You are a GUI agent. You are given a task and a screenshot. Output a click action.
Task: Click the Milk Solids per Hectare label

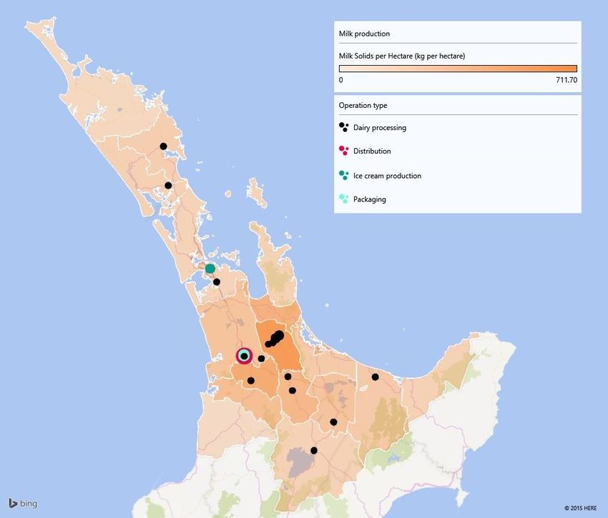[402, 56]
